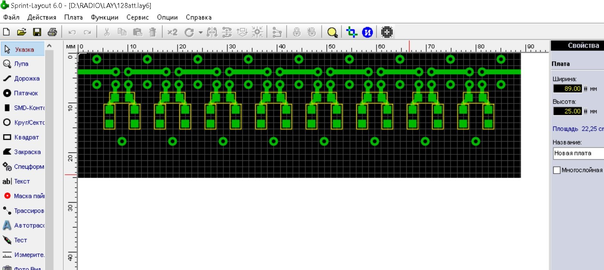Click the Название field Новая плата

[578, 153]
